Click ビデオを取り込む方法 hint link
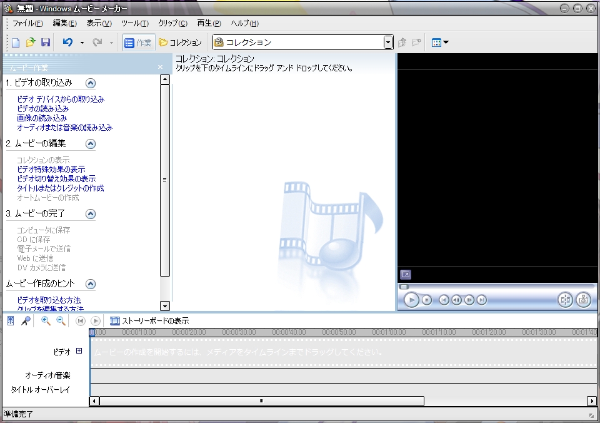Screen dimensions: 600x423 click(x=49, y=300)
